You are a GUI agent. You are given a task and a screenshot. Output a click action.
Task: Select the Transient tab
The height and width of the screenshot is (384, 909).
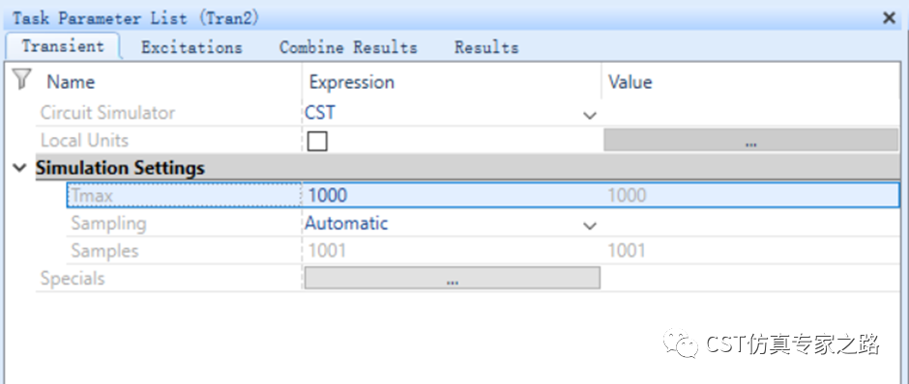(63, 46)
